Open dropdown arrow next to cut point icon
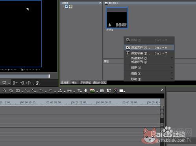This screenshot has width=196, height=146. pos(65,92)
